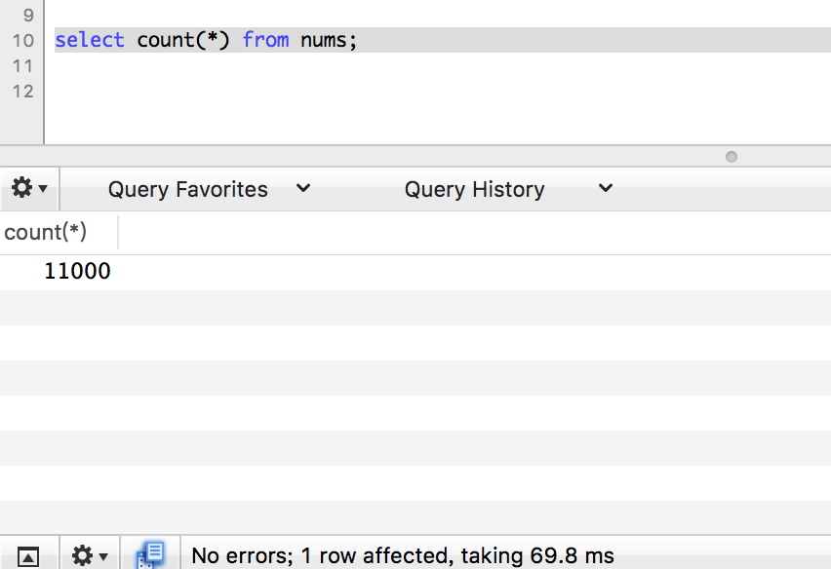Open the gear menu in the bottom status bar
Screen dimensions: 831x569
tap(89, 556)
